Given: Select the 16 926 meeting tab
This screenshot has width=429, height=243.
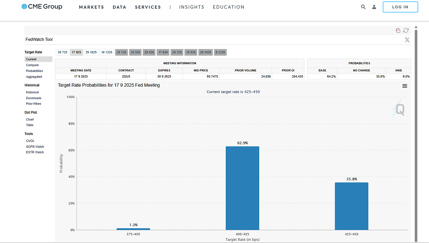Looking at the screenshot, I should click(191, 52).
